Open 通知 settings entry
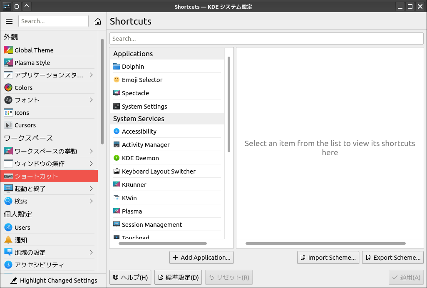Image resolution: width=427 pixels, height=288 pixels. 49,240
